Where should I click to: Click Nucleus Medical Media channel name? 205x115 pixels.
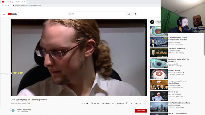pyautogui.click(x=175, y=73)
